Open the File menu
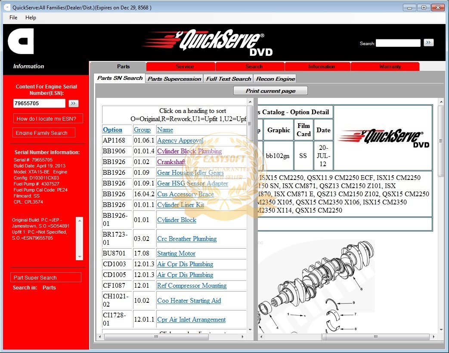Image resolution: width=449 pixels, height=353 pixels. coord(13,18)
